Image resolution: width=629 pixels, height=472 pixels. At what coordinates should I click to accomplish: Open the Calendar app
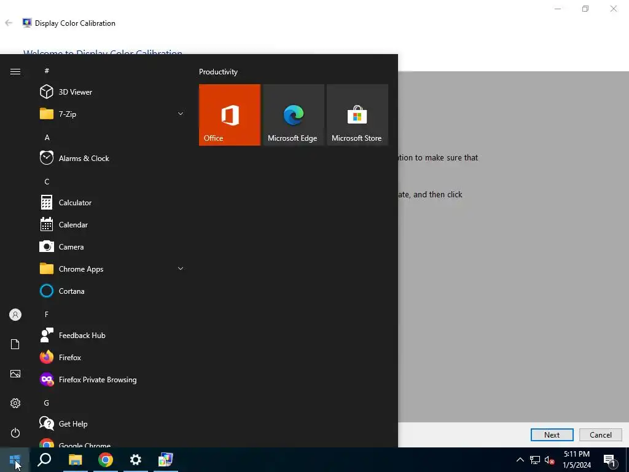[x=112, y=225]
